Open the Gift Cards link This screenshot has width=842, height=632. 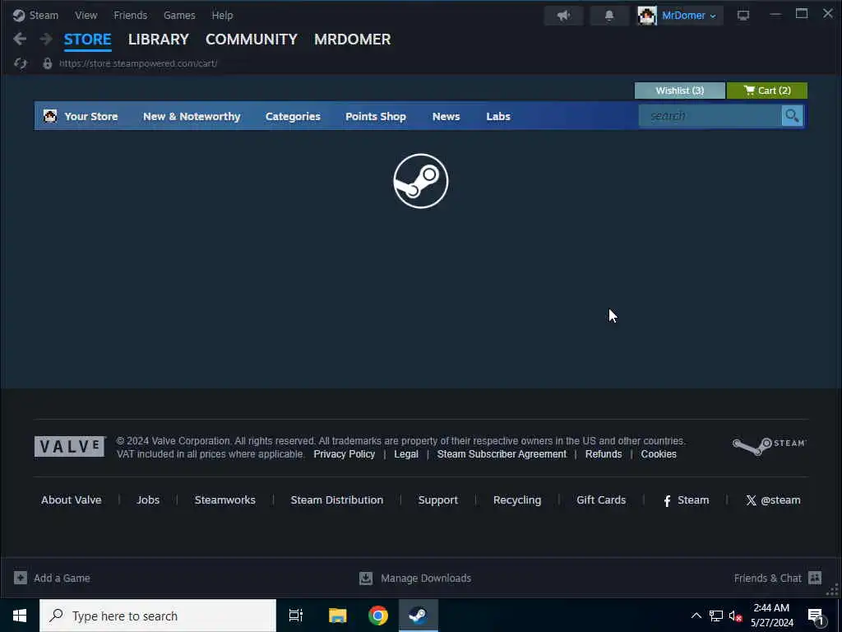[601, 500]
